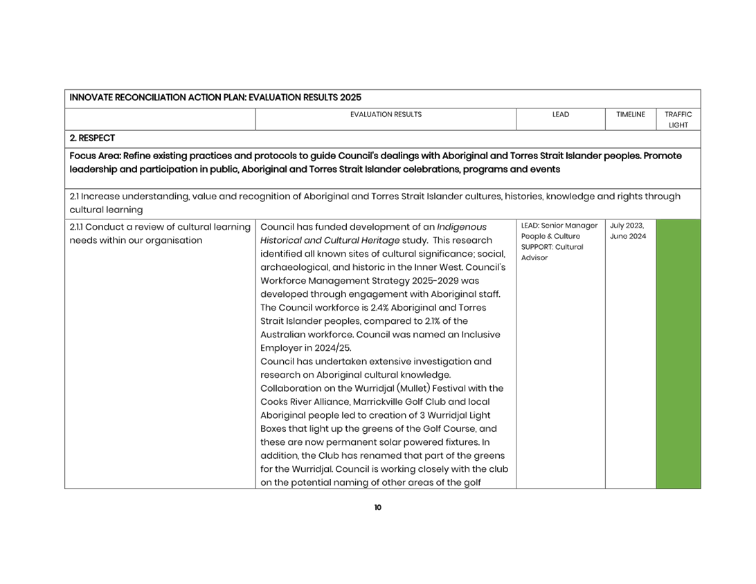Select the TIMELINE column header
The image size is (756, 584).
coord(630,115)
